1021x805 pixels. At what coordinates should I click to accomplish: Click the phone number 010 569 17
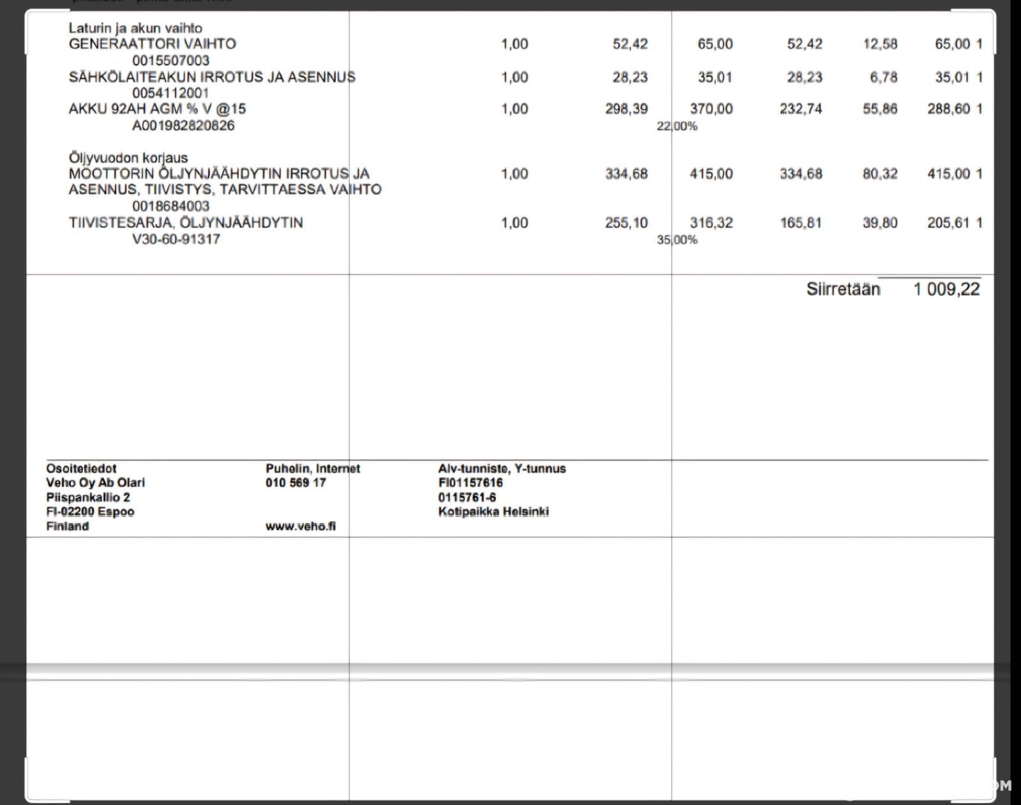point(295,483)
